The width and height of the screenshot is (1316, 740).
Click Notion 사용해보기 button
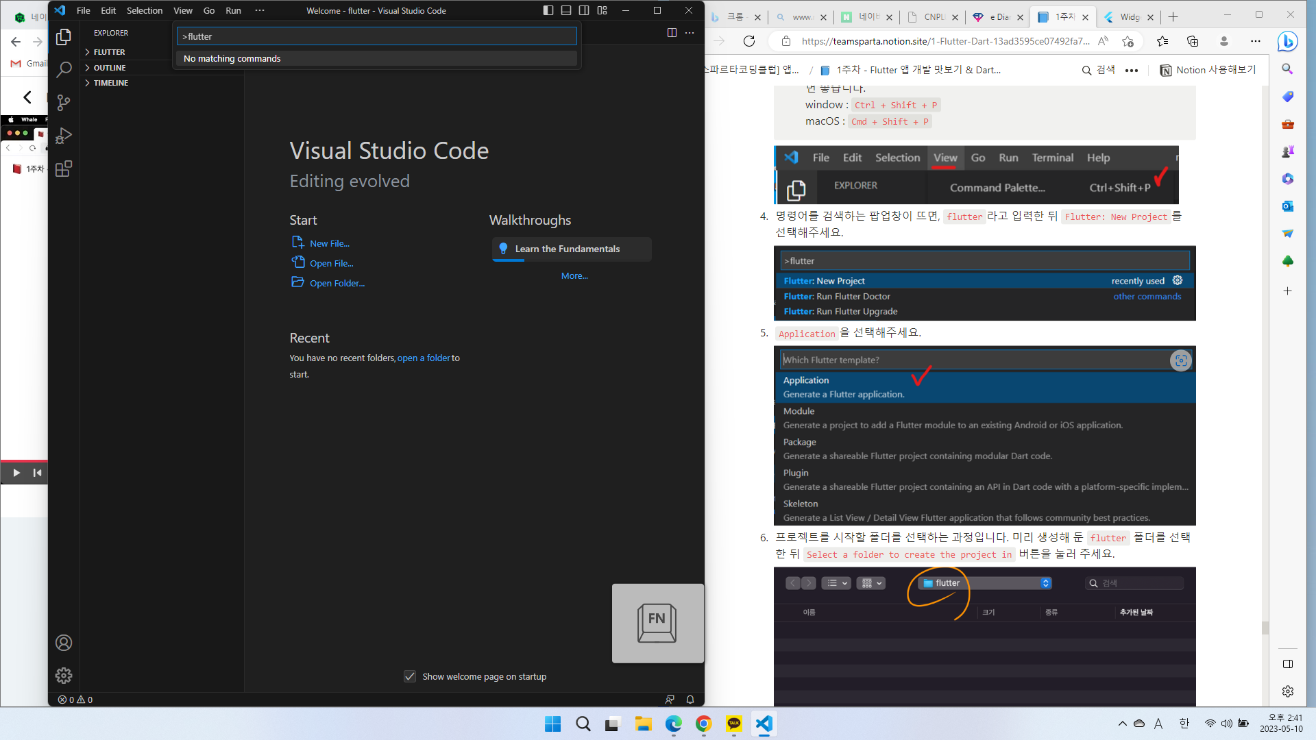(1208, 70)
